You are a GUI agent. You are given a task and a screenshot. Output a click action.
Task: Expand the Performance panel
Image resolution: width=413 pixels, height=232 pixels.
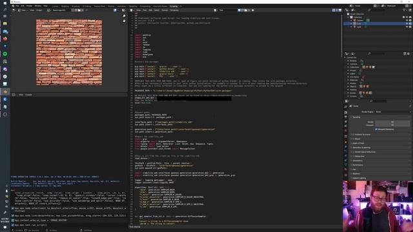coord(357,165)
